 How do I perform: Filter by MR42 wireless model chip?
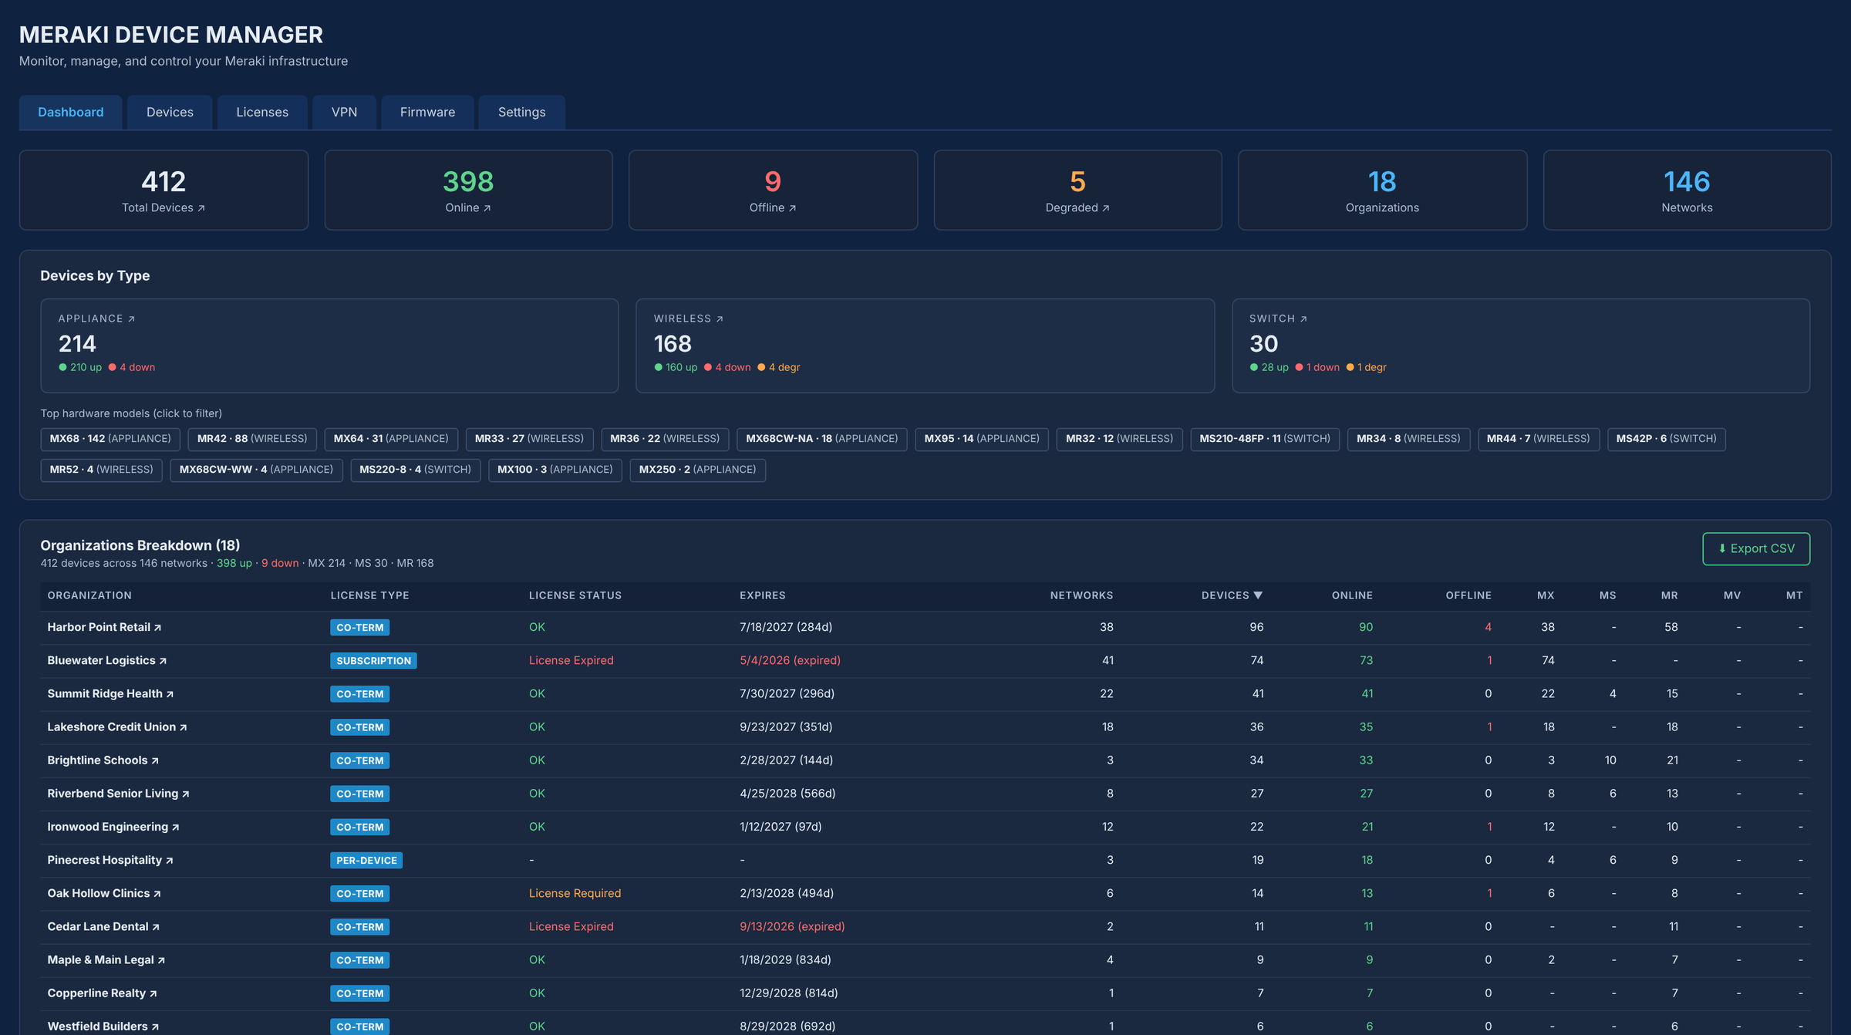(252, 439)
